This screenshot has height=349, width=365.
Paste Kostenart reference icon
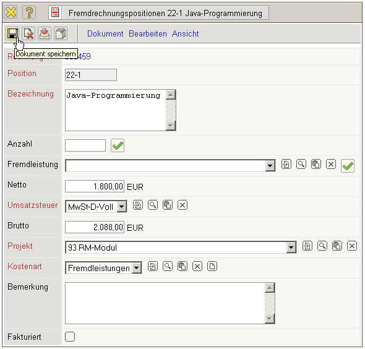[x=182, y=266]
